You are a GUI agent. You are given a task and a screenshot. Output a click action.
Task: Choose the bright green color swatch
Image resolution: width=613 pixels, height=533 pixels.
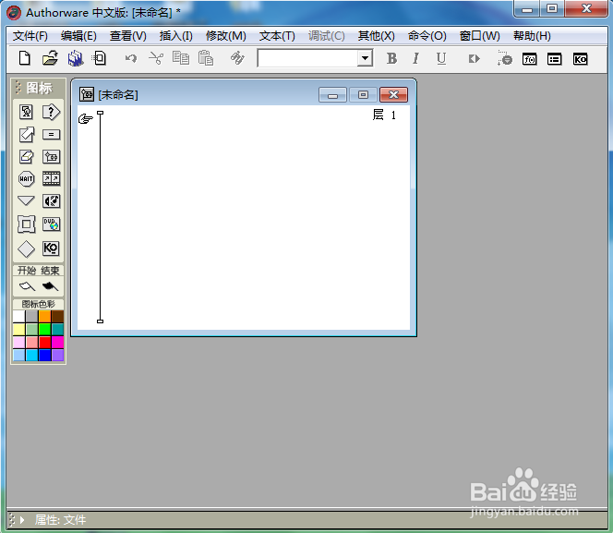coord(45,329)
